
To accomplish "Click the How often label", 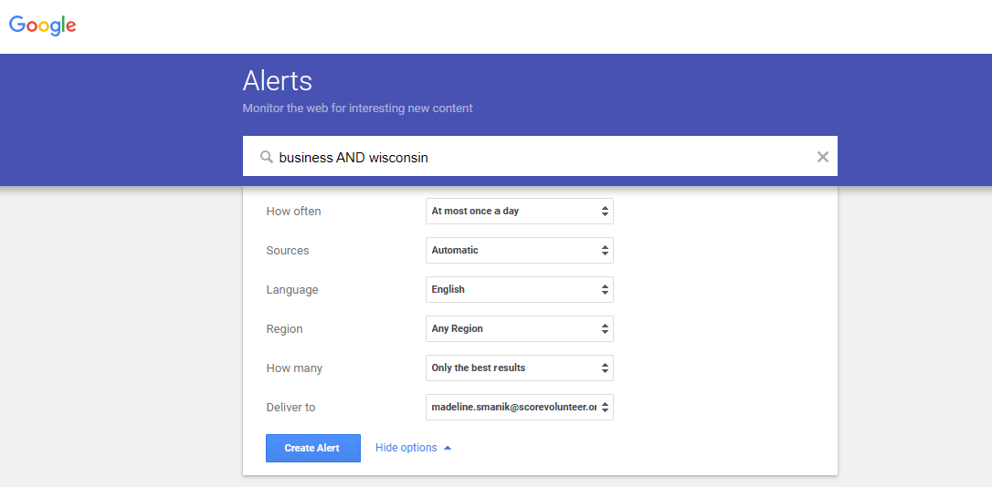I will 293,211.
